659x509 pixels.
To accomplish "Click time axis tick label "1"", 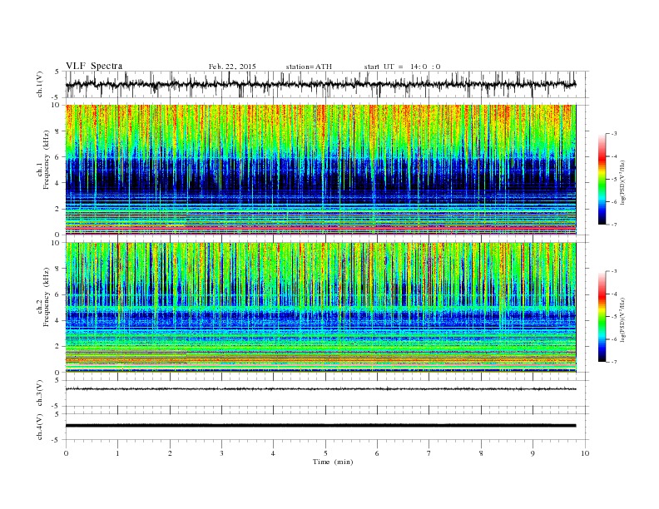I will coord(117,453).
